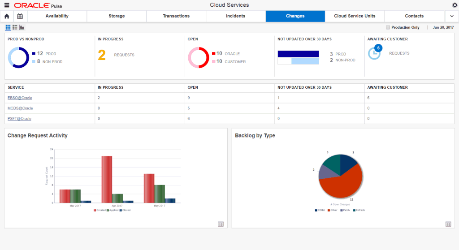Viewport: 459px width, 250px height.
Task: Switch to grid tile view
Action: tap(8, 27)
